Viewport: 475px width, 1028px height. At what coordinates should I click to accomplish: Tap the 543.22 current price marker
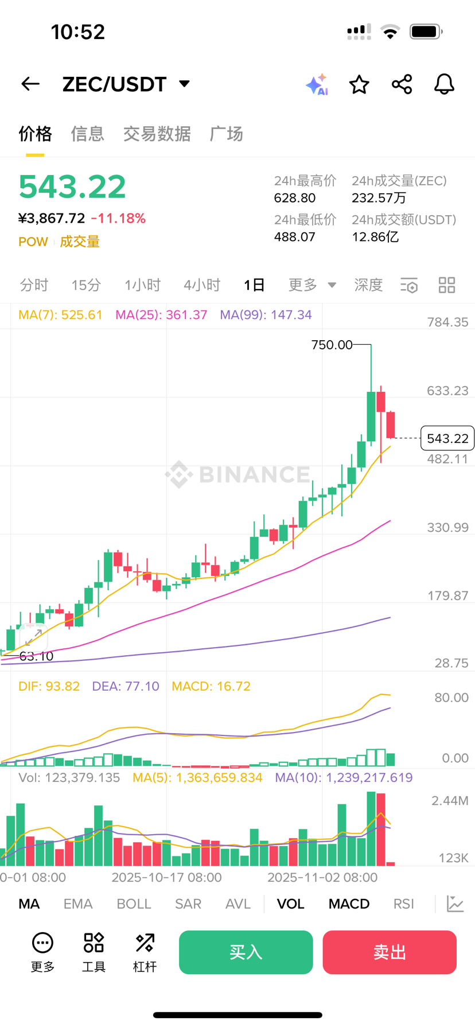[447, 438]
